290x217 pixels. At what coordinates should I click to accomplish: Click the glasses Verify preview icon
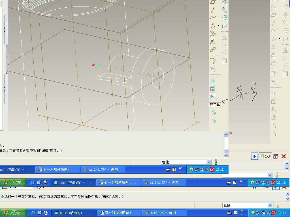click(x=268, y=156)
